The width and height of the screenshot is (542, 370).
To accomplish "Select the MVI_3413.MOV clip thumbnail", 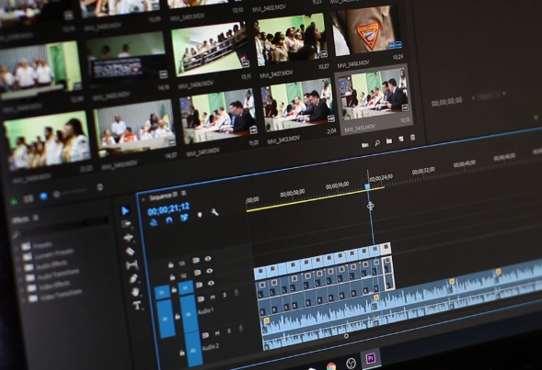I will pos(375,94).
